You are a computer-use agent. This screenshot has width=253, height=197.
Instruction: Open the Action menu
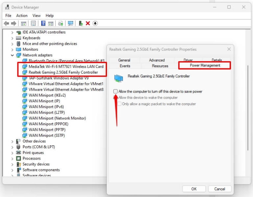pyautogui.click(x=22, y=15)
